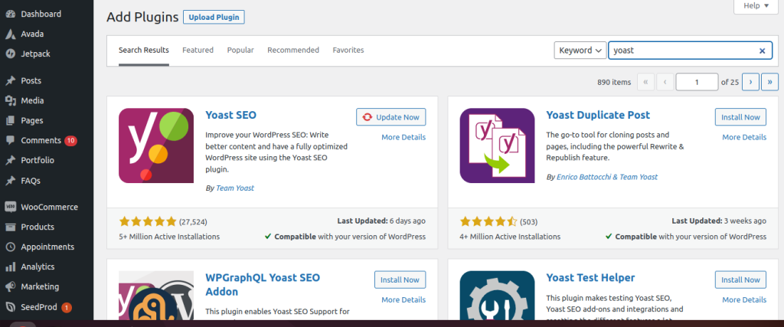The height and width of the screenshot is (327, 784).
Task: Click Update Now for Yoast SEO
Action: (390, 117)
